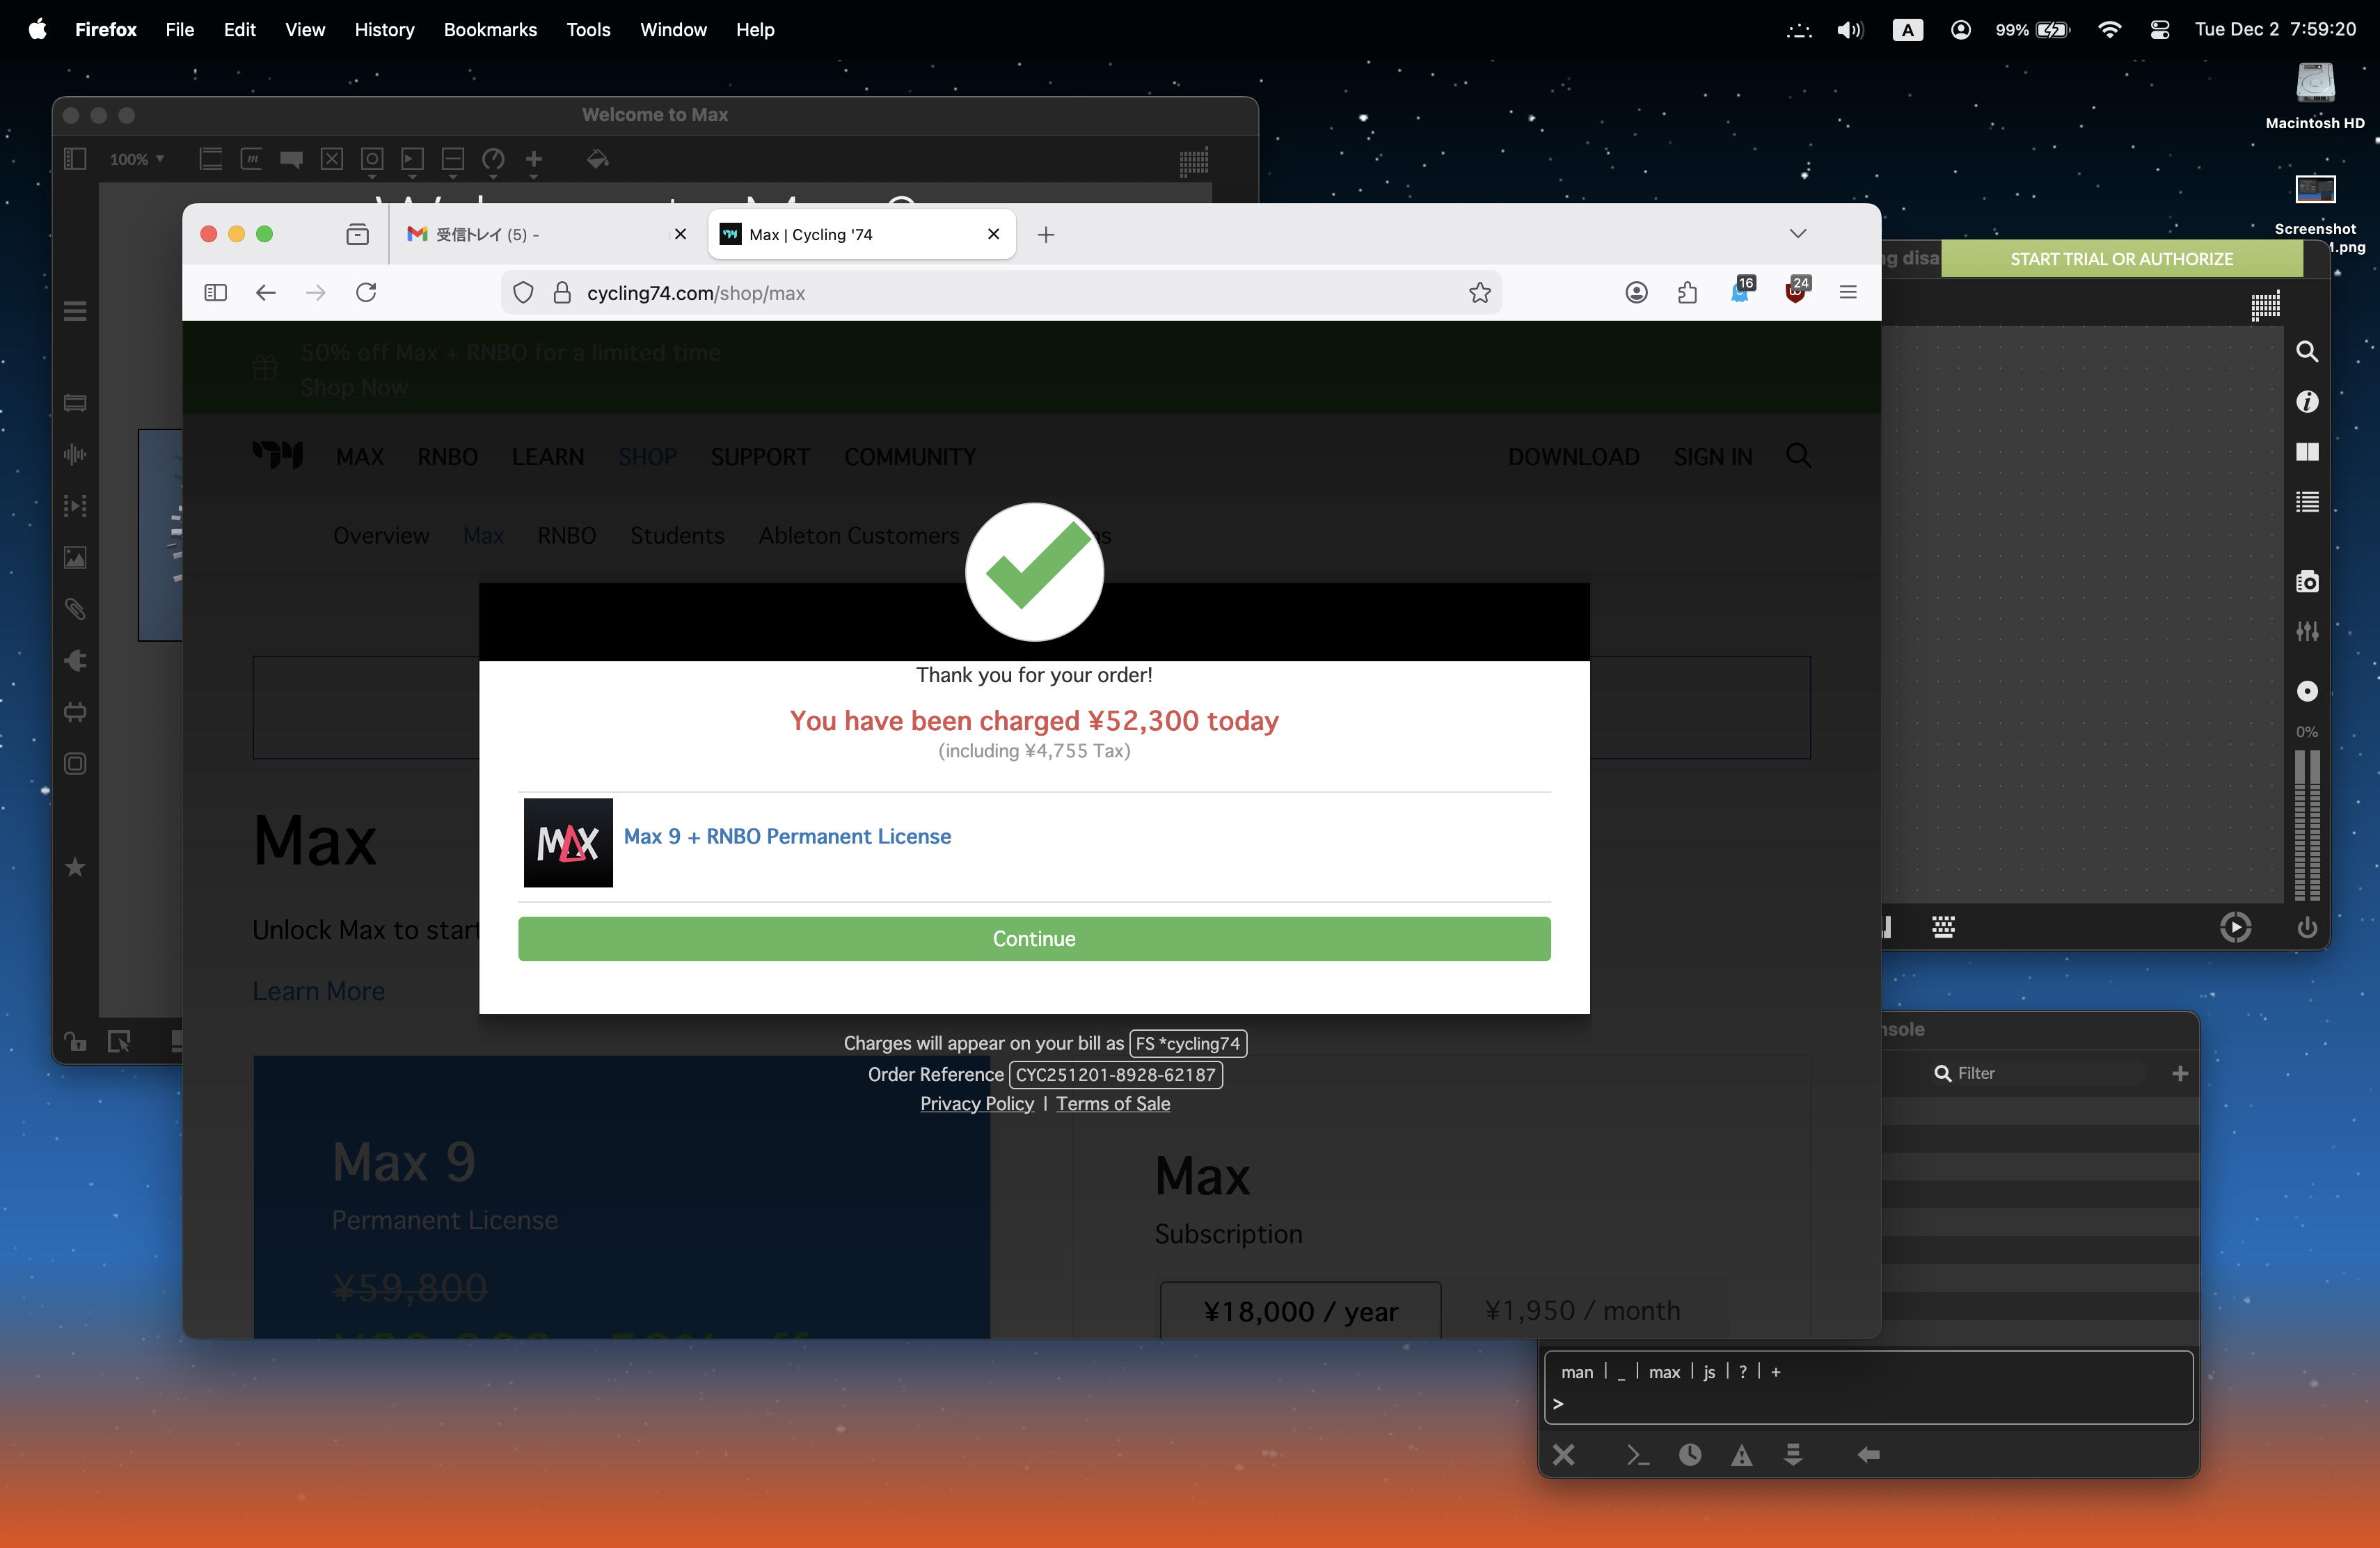
Task: Open the Terms of Sale link
Action: tap(1112, 1103)
